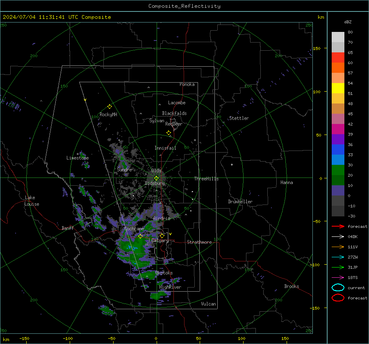Pick the light gray swatch beside 80

[338, 37]
